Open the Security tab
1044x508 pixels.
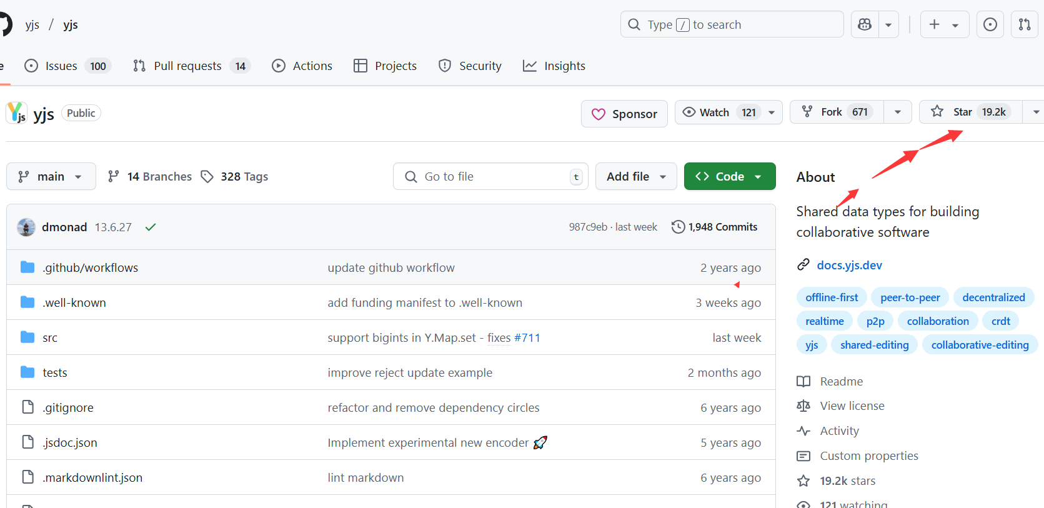(x=470, y=66)
